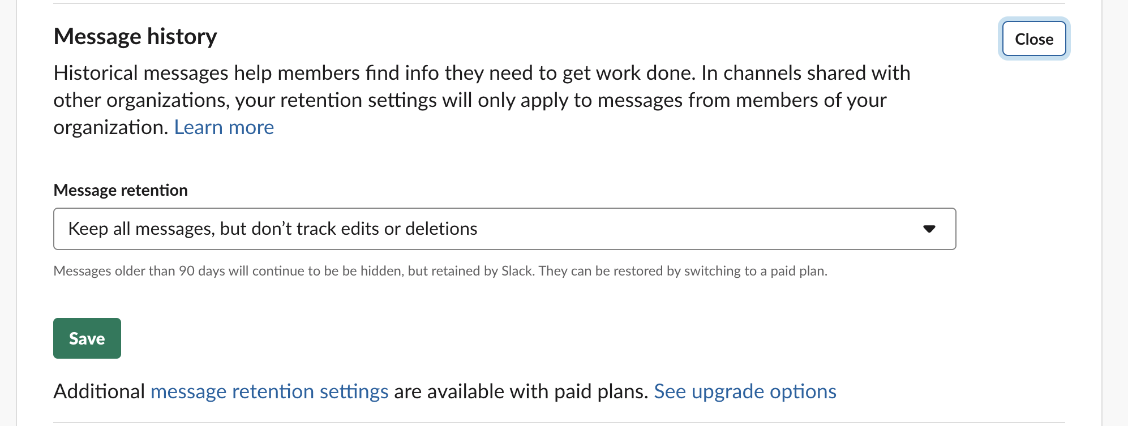Screen dimensions: 1128x426
Task: Follow the message retention settings link
Action: [269, 390]
